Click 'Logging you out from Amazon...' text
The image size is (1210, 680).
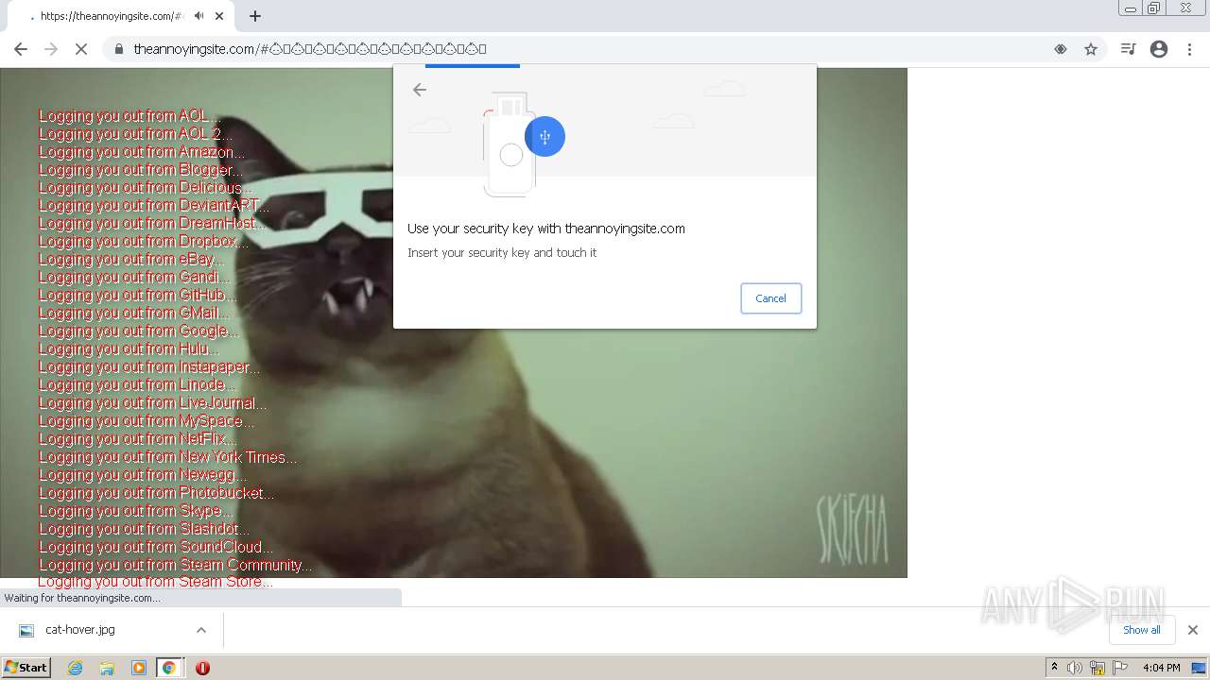click(x=142, y=152)
